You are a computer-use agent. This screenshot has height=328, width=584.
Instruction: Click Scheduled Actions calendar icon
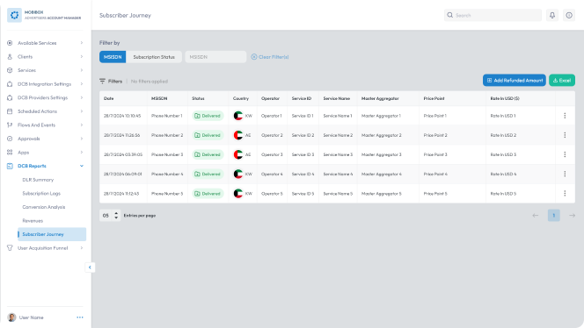point(10,111)
